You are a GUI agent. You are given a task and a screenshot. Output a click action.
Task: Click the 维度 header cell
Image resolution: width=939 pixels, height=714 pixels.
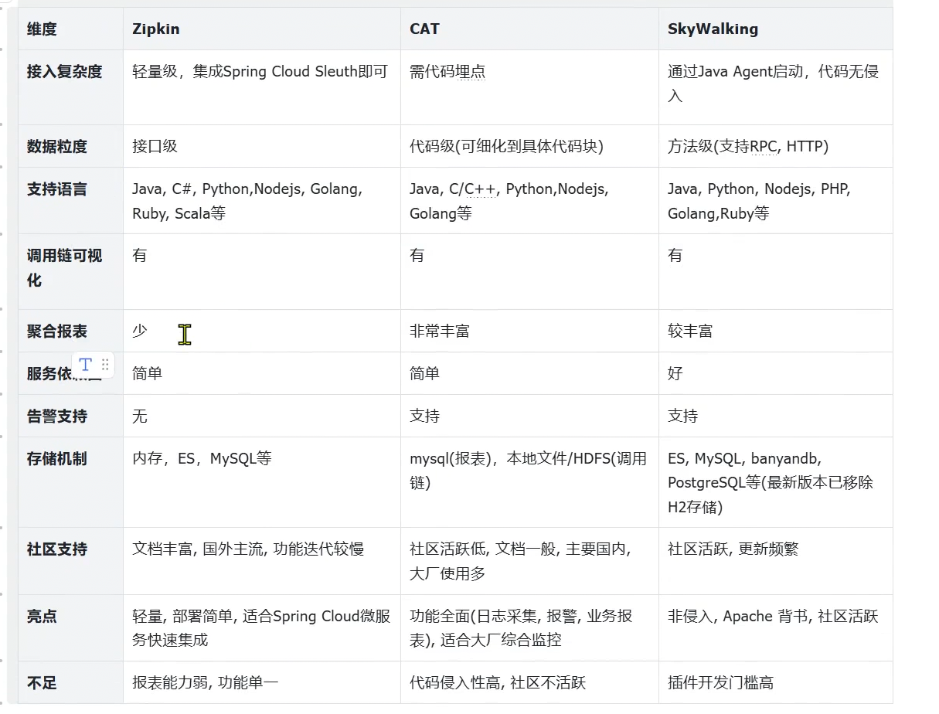pyautogui.click(x=70, y=29)
